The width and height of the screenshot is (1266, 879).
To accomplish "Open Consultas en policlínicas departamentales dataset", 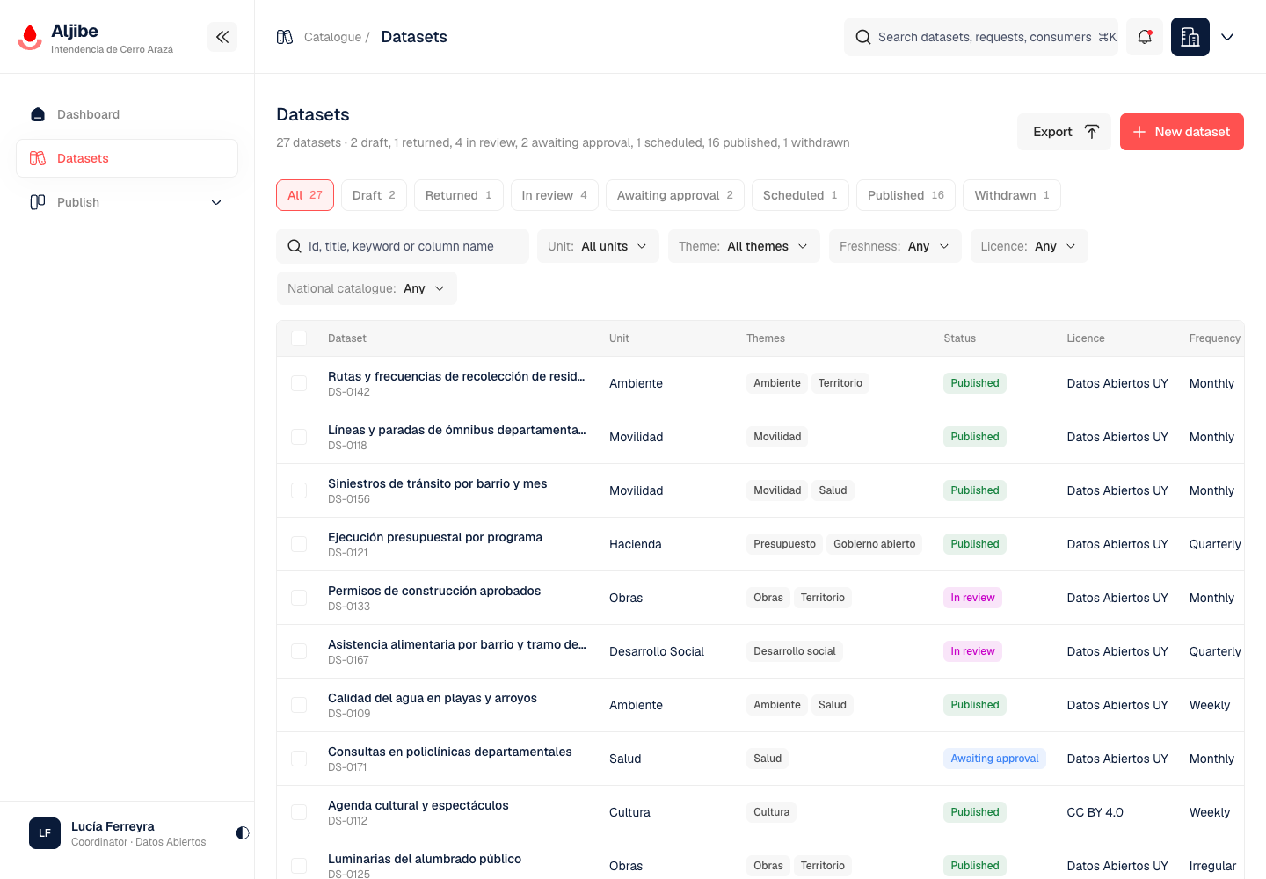I will [450, 752].
